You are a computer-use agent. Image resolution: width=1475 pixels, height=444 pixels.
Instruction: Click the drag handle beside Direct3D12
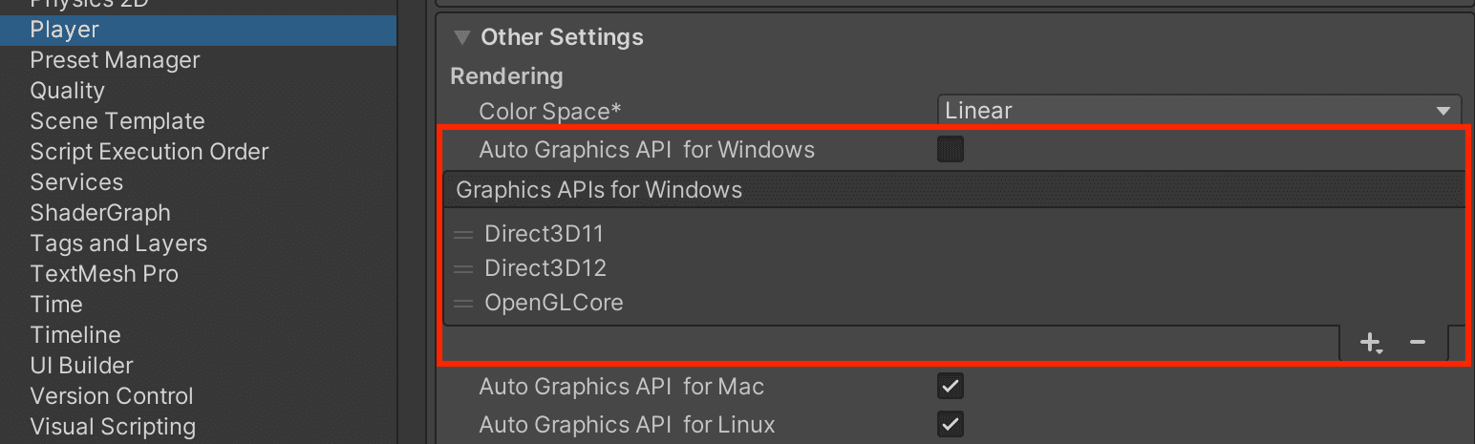(463, 269)
